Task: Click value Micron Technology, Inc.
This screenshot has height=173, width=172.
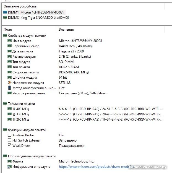Action: tap(76, 161)
